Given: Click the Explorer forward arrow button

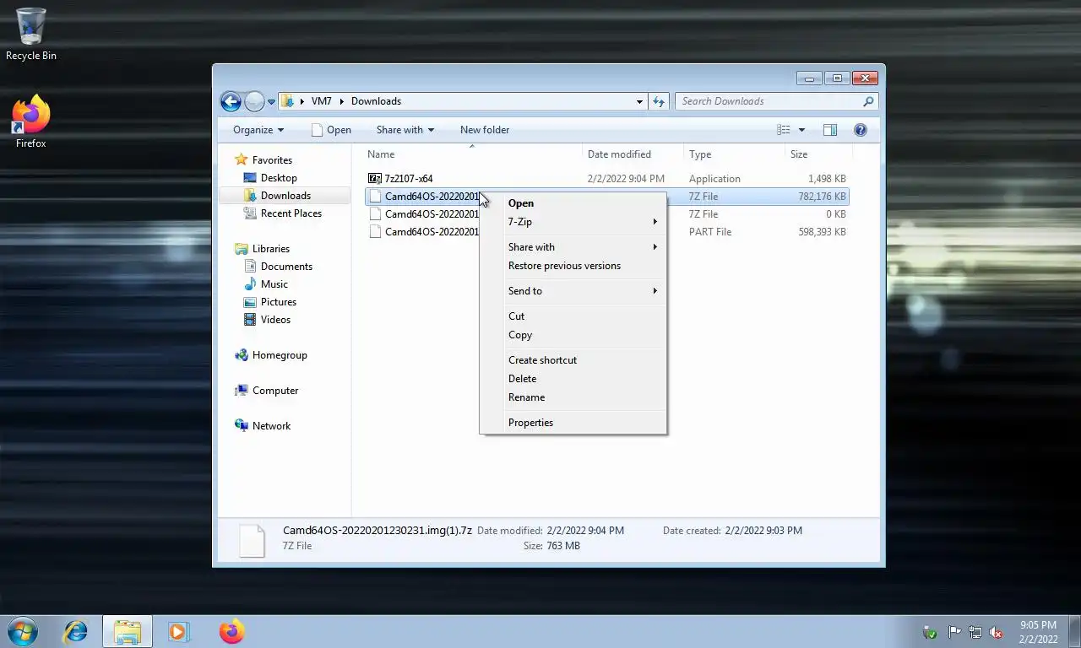Looking at the screenshot, I should click(254, 101).
